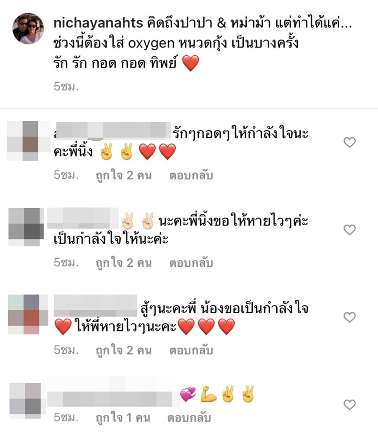Open blurred avatar of second commenter
The width and height of the screenshot is (378, 445).
(26, 227)
